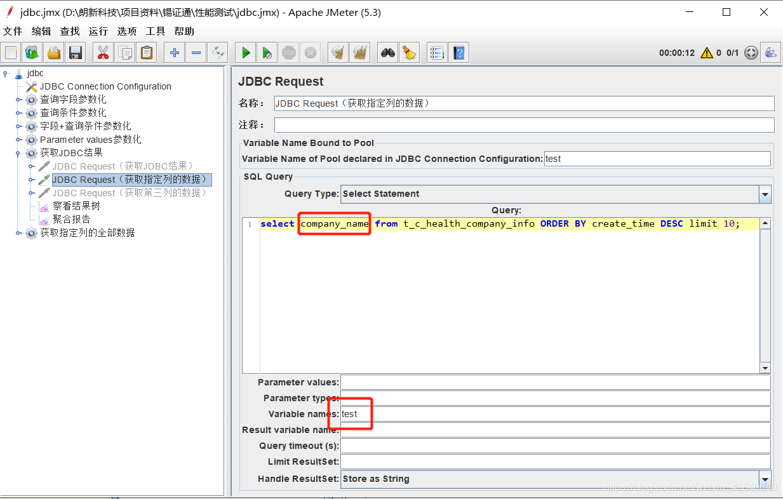Image resolution: width=783 pixels, height=499 pixels.
Task: Click the Parameter values field
Action: point(556,382)
